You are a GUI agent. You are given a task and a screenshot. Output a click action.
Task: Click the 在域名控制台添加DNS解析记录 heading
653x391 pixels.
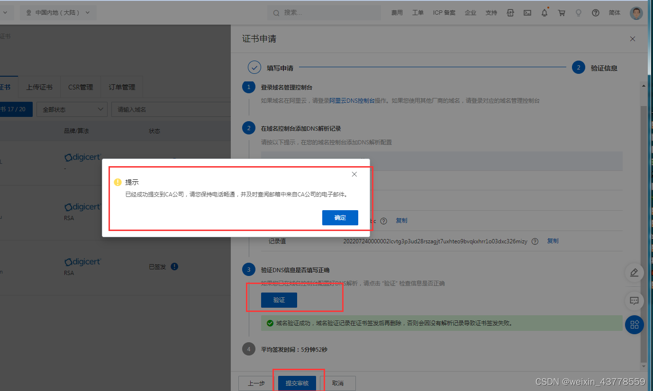pyautogui.click(x=301, y=128)
